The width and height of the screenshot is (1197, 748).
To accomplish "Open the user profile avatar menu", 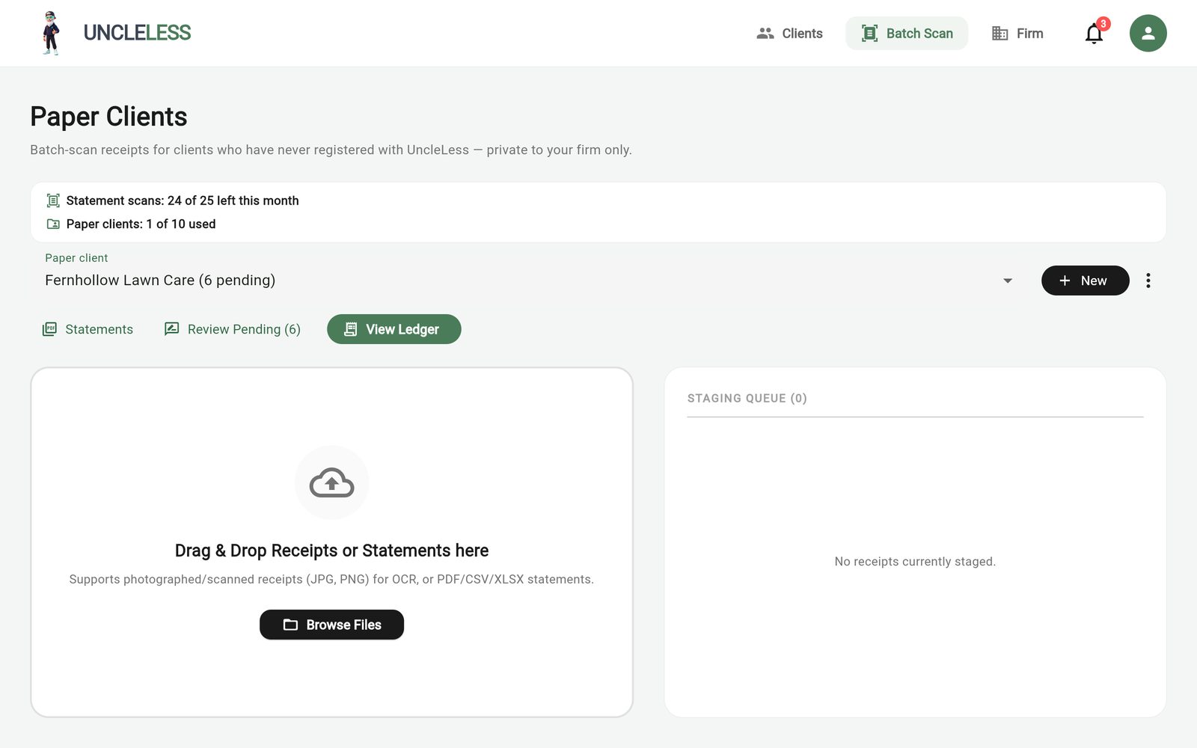I will tap(1148, 33).
